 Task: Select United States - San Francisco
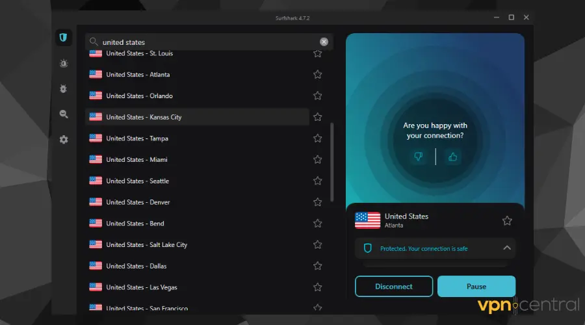pos(197,307)
